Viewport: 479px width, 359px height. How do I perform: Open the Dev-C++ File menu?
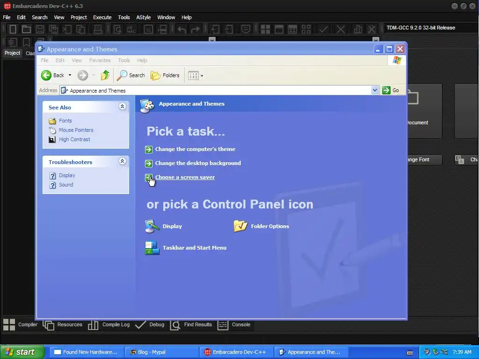7,17
